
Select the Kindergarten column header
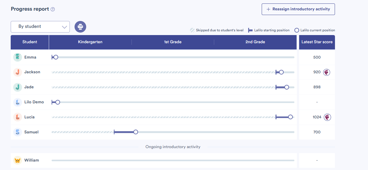(90, 42)
